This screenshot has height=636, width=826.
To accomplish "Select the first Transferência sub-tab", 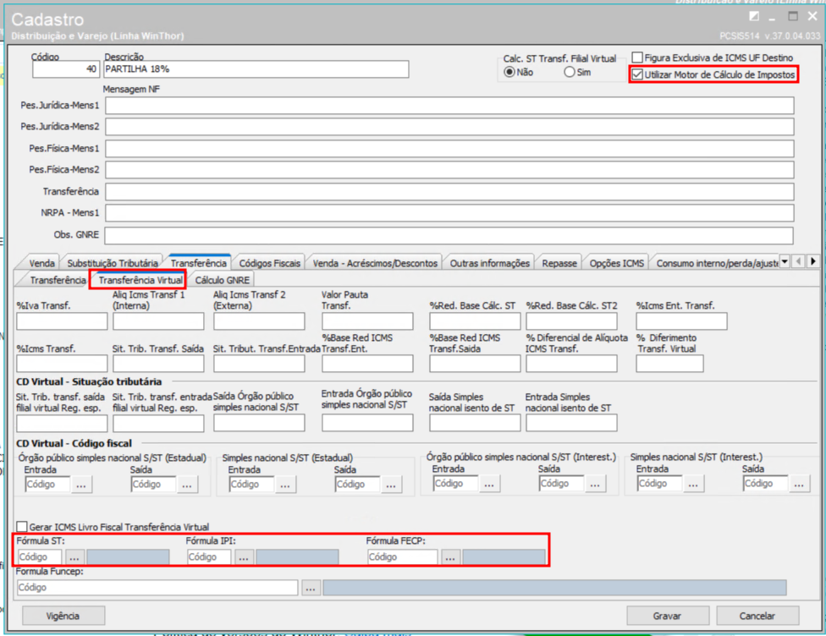I will [58, 280].
